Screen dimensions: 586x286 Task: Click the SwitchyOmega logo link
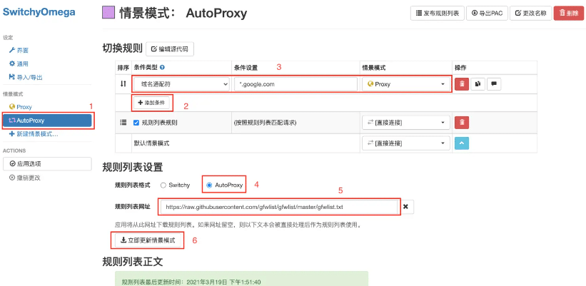[39, 12]
